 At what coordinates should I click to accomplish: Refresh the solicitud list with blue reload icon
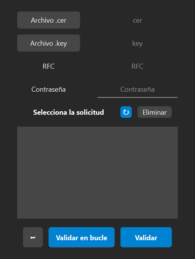click(126, 112)
